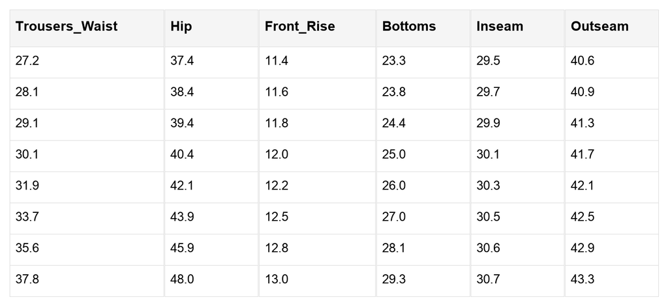Select the bottoms cell showing 29.3

click(423, 281)
